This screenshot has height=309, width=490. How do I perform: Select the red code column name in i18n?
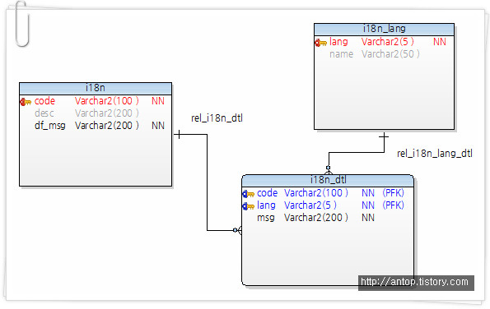tap(44, 101)
